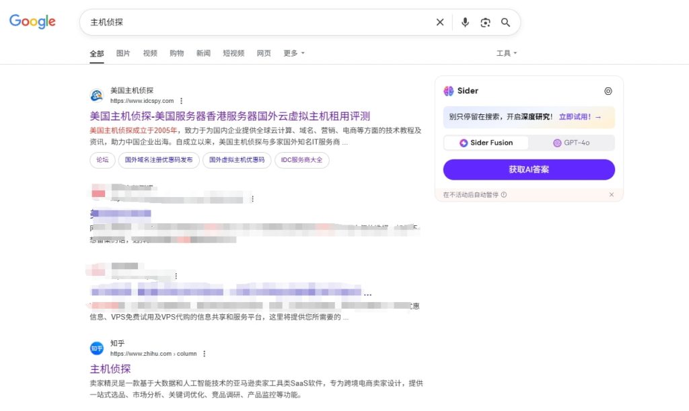Click the 获取AI答案 button
The width and height of the screenshot is (689, 411).
[528, 170]
